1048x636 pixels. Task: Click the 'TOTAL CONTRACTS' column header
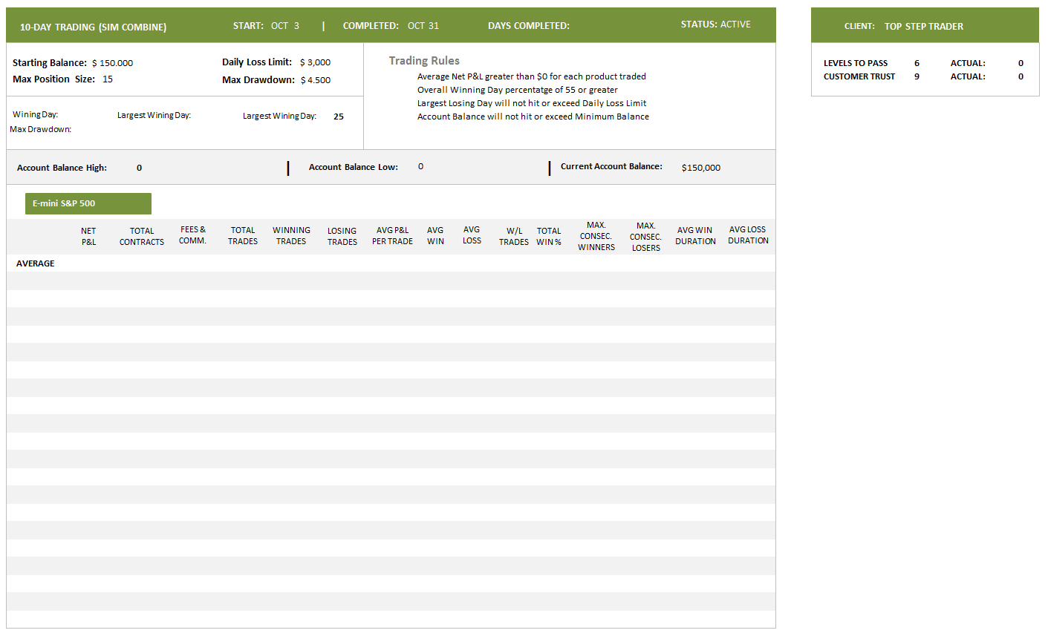142,236
